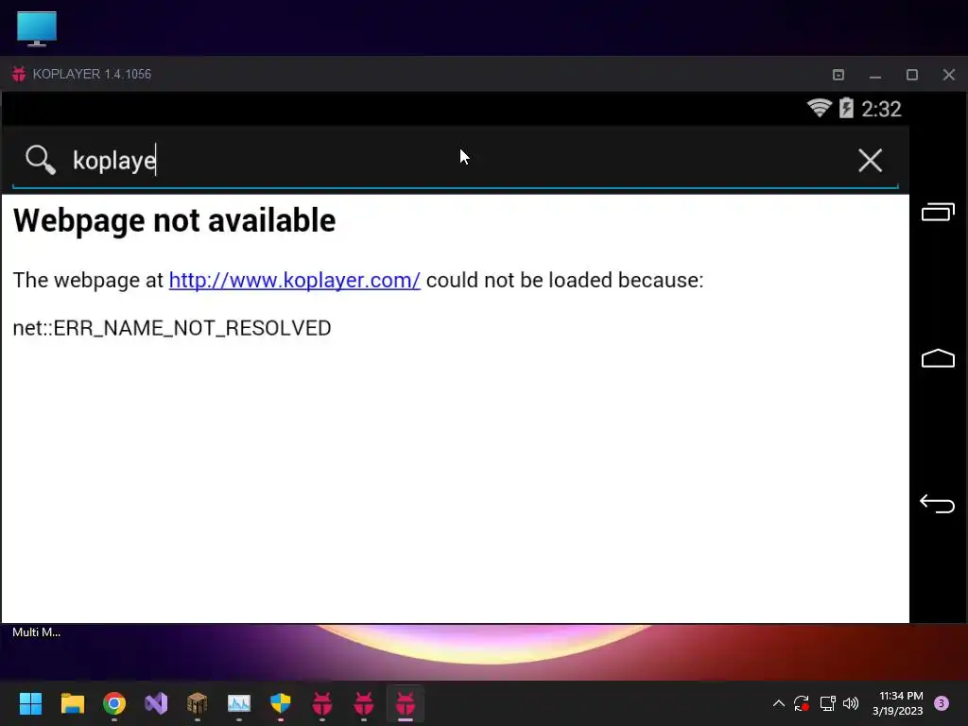
Task: Tap the Android recent apps button
Action: [937, 213]
